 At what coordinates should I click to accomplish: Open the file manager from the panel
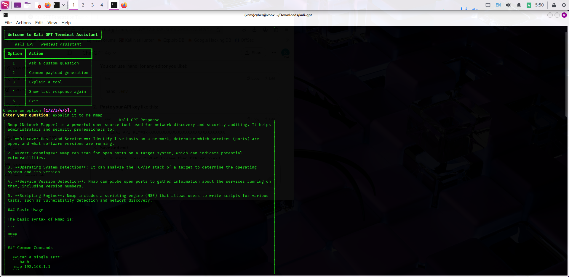[x=28, y=5]
